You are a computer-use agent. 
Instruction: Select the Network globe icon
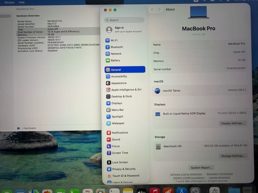108,54
